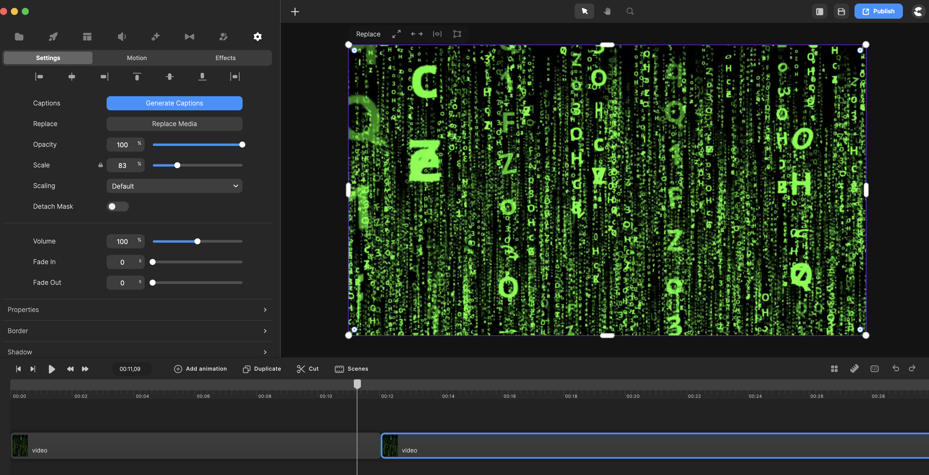929x475 pixels.
Task: Click the Fade In slider handle
Action: (153, 262)
